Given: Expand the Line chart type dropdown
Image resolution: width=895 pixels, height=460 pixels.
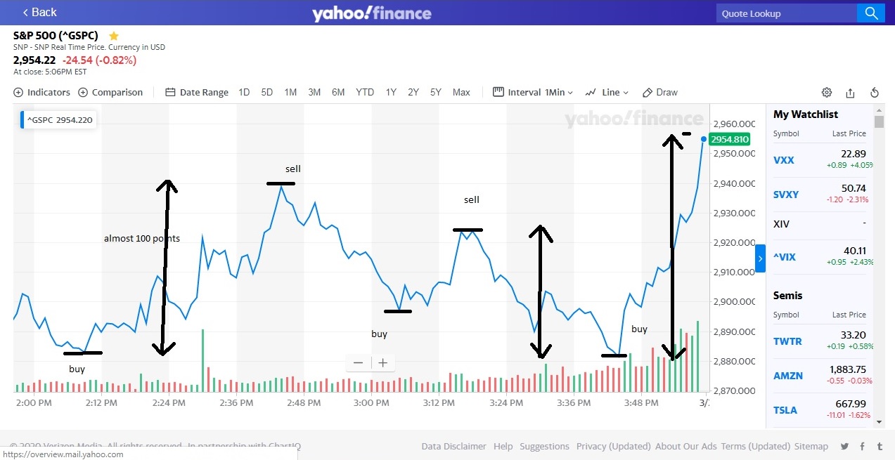Looking at the screenshot, I should [x=607, y=92].
